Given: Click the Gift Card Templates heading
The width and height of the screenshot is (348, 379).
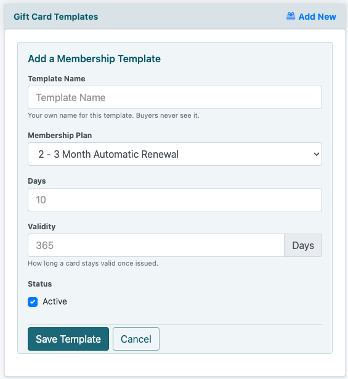Looking at the screenshot, I should pyautogui.click(x=56, y=17).
